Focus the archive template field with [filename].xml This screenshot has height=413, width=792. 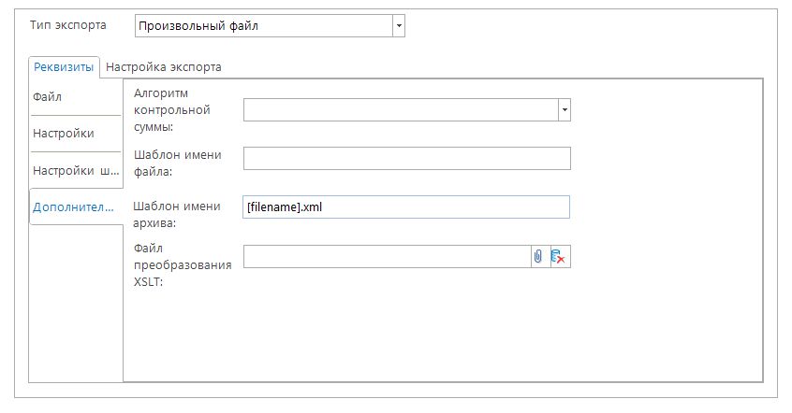tap(406, 207)
